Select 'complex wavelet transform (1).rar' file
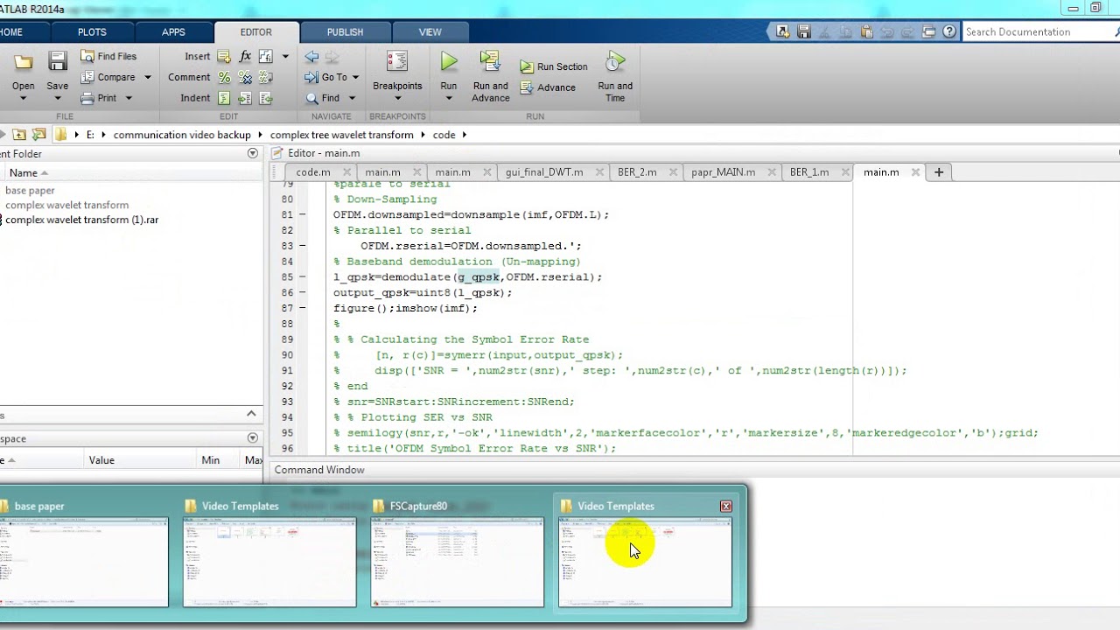 pyautogui.click(x=82, y=220)
